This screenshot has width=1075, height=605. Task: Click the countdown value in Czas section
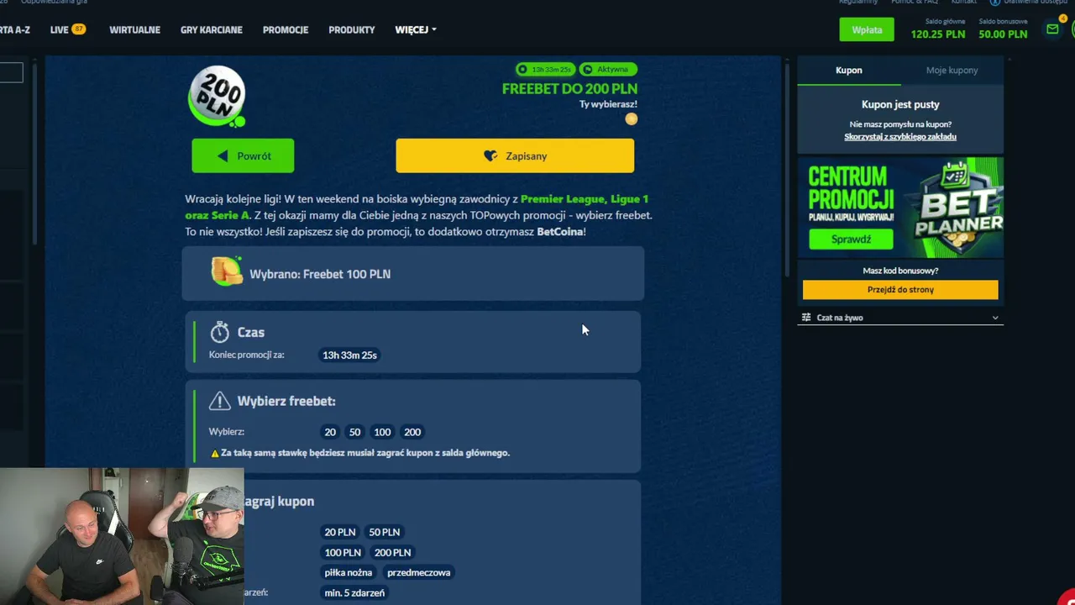[350, 355]
